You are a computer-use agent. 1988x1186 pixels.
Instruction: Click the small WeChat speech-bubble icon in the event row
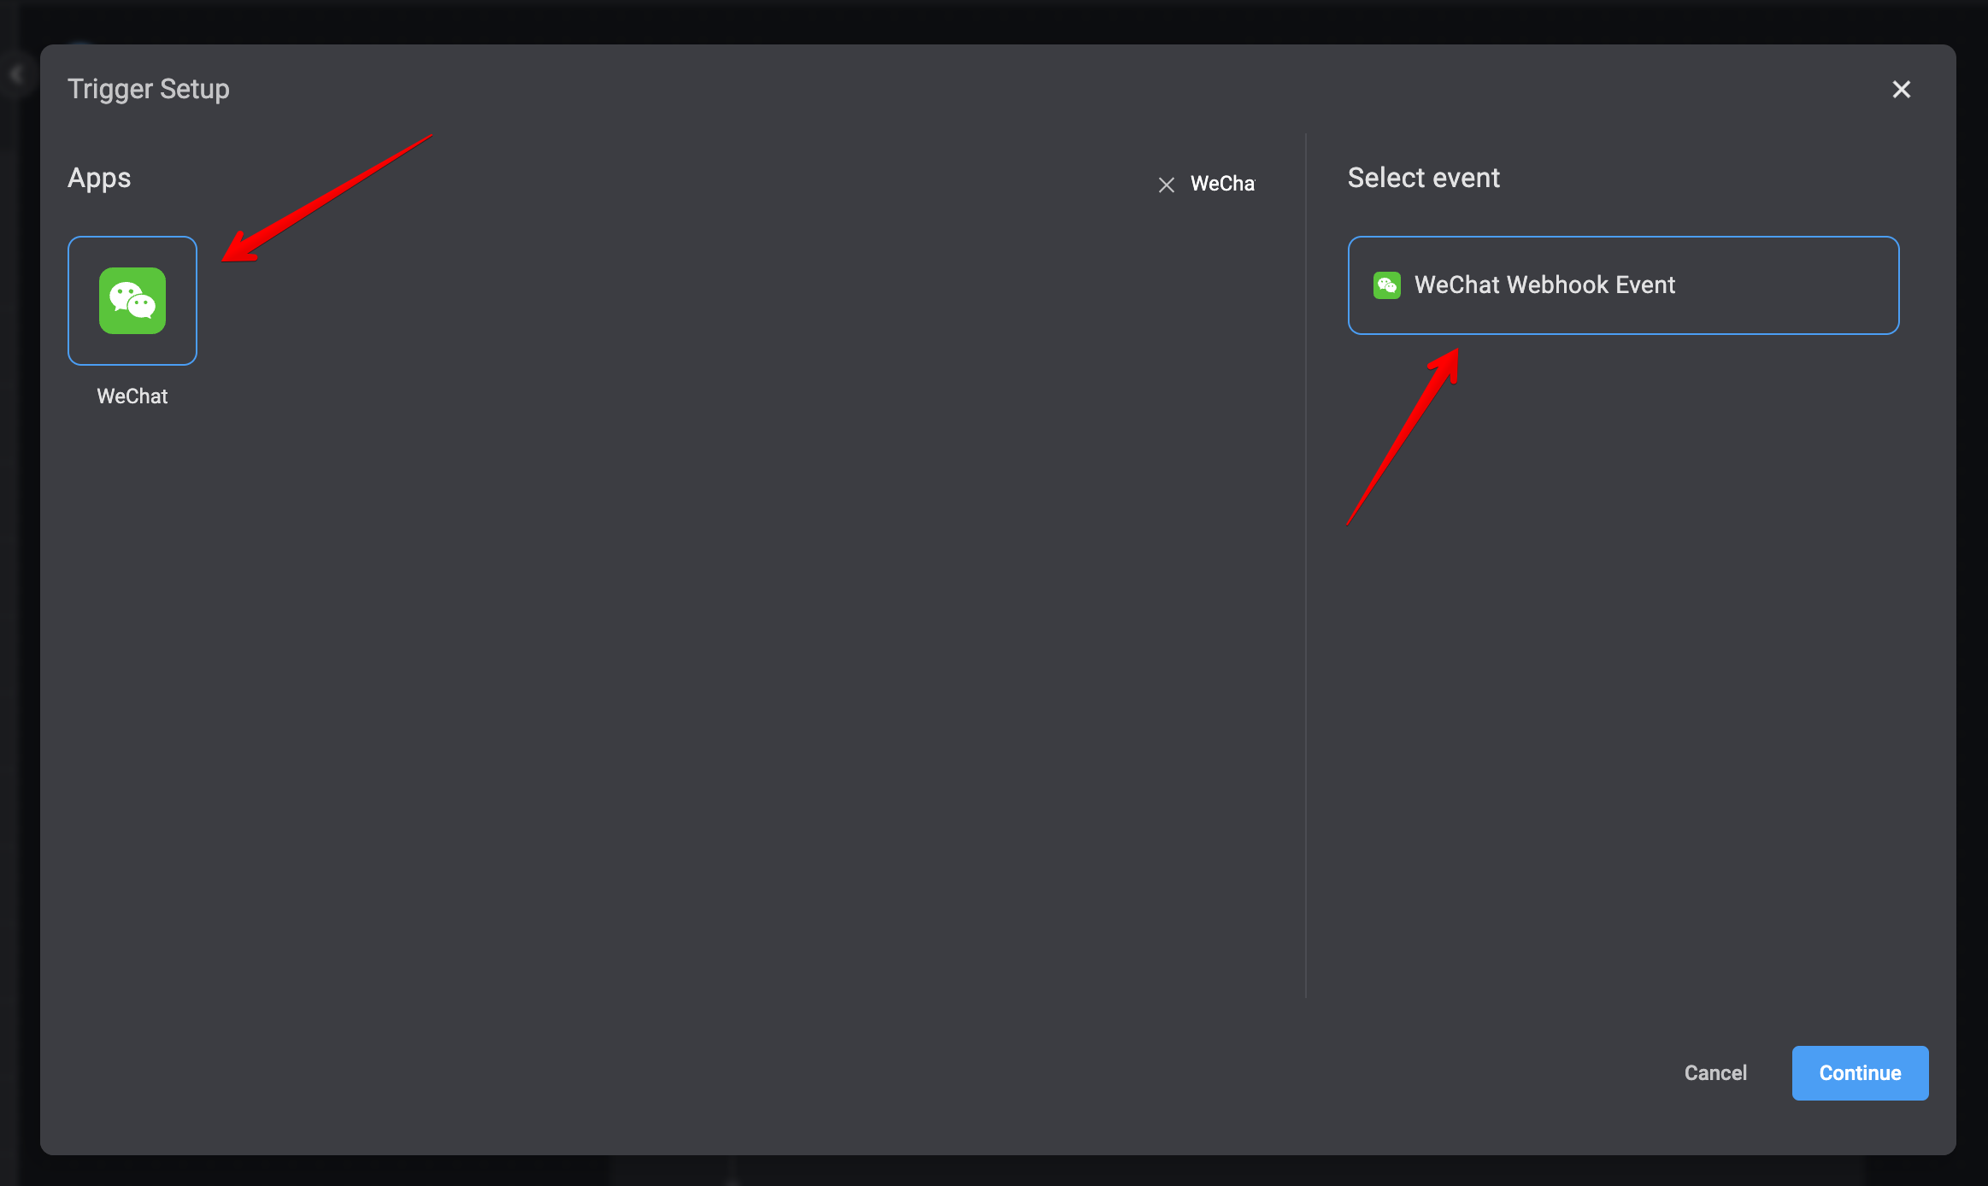1386,285
